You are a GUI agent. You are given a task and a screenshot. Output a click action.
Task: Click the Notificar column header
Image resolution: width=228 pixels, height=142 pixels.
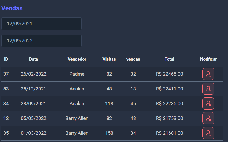click(208, 59)
